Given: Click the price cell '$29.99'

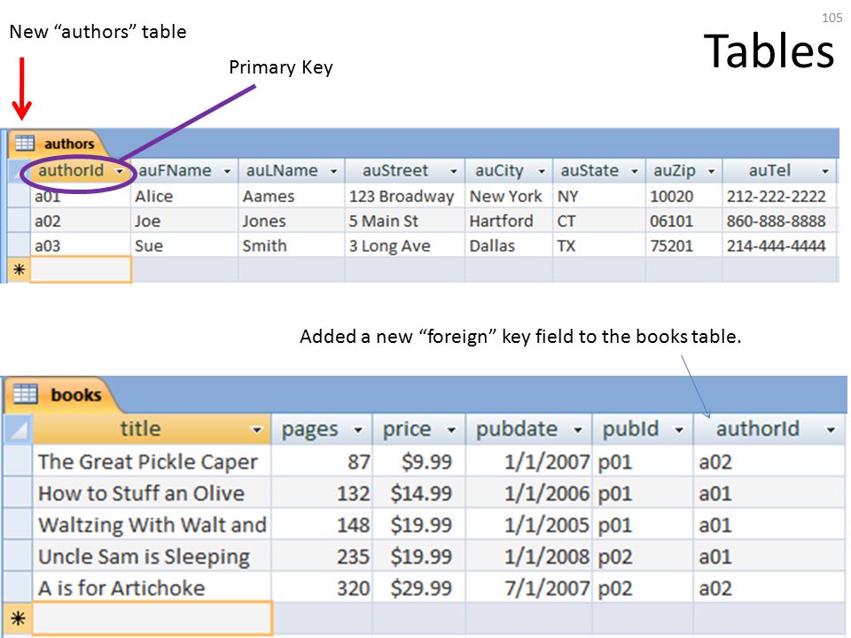Looking at the screenshot, I should (x=419, y=587).
